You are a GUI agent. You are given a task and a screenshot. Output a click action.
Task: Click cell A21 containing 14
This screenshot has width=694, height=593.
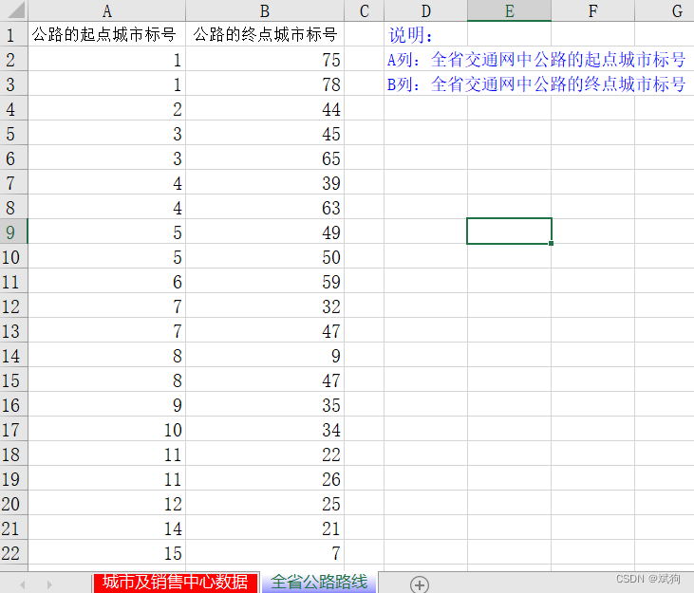[x=106, y=528]
